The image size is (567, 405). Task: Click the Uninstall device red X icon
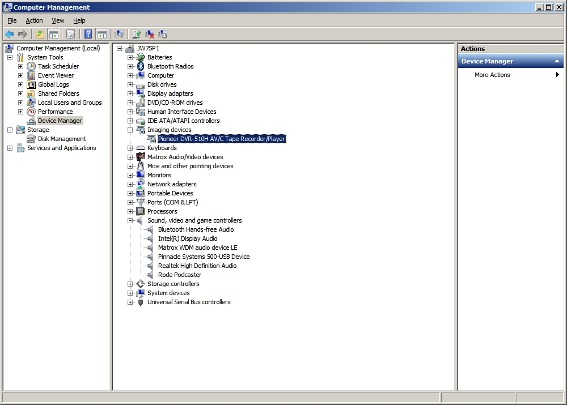click(x=150, y=35)
